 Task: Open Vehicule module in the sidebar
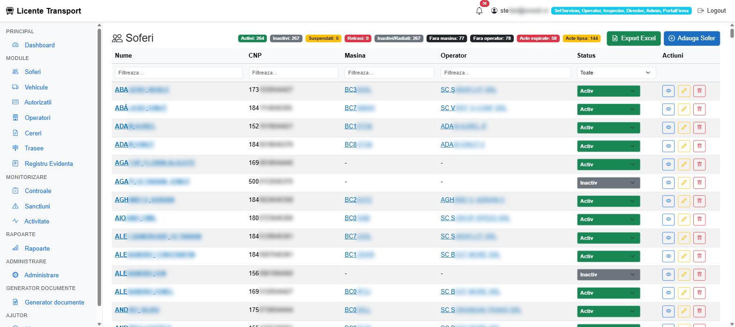click(x=36, y=87)
